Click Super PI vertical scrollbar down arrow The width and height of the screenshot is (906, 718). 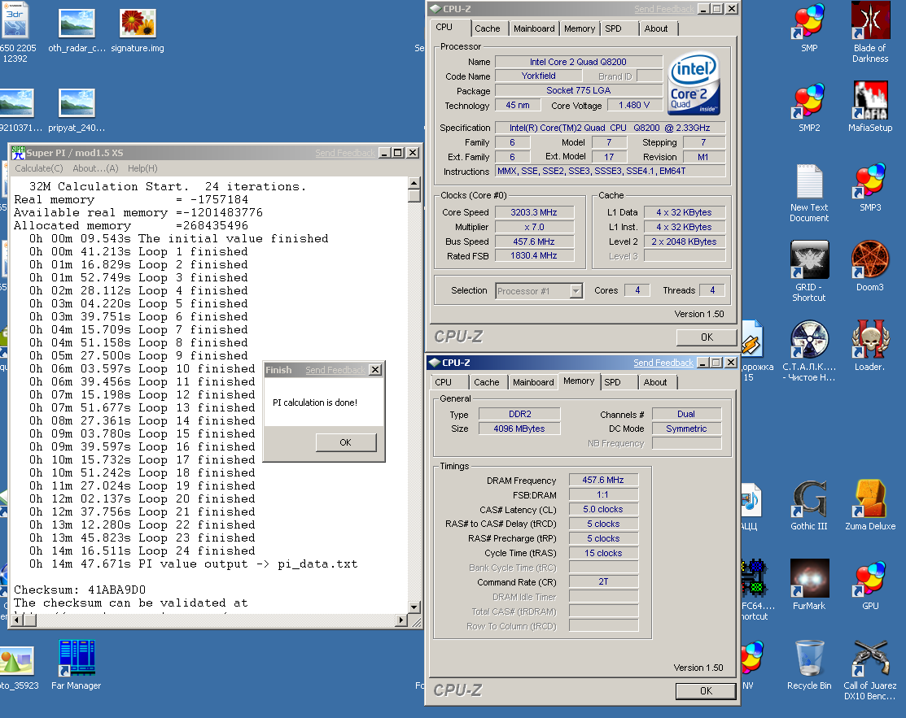pyautogui.click(x=414, y=607)
